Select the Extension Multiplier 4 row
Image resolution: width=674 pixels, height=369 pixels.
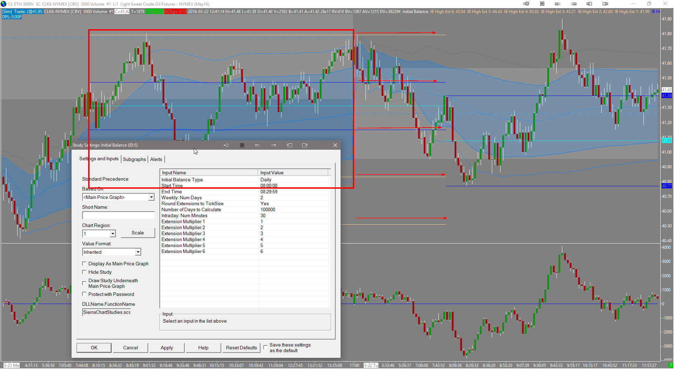pos(245,239)
